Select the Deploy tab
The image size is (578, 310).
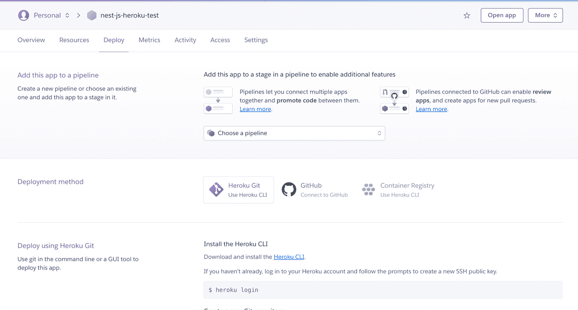pos(114,40)
